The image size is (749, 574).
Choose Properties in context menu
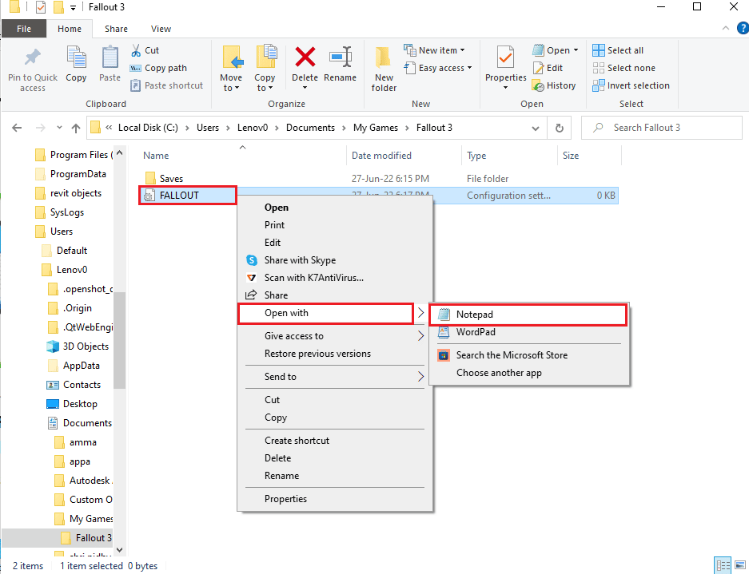285,499
